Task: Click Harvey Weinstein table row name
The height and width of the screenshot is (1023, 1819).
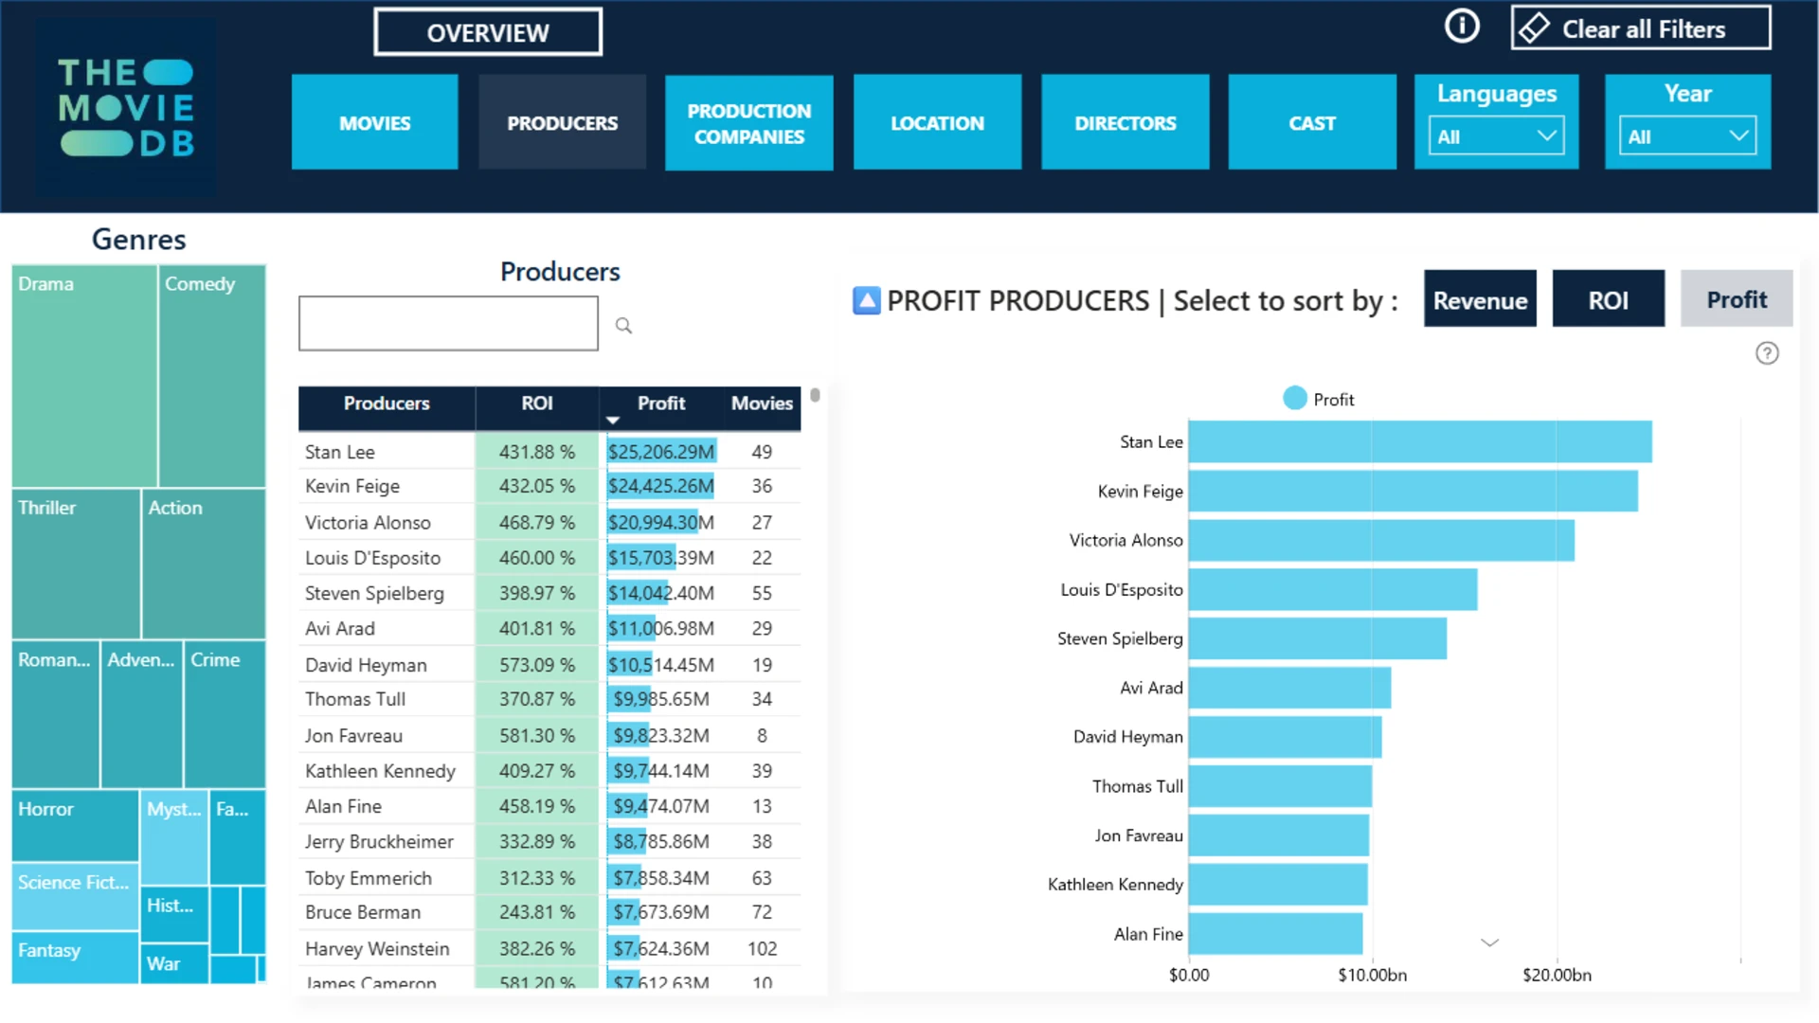Action: coord(377,948)
